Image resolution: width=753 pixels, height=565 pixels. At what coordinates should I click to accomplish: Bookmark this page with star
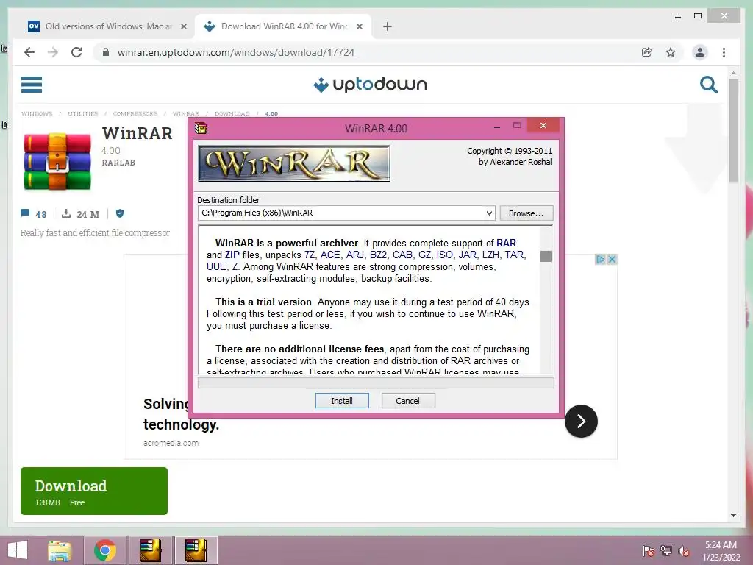[671, 52]
